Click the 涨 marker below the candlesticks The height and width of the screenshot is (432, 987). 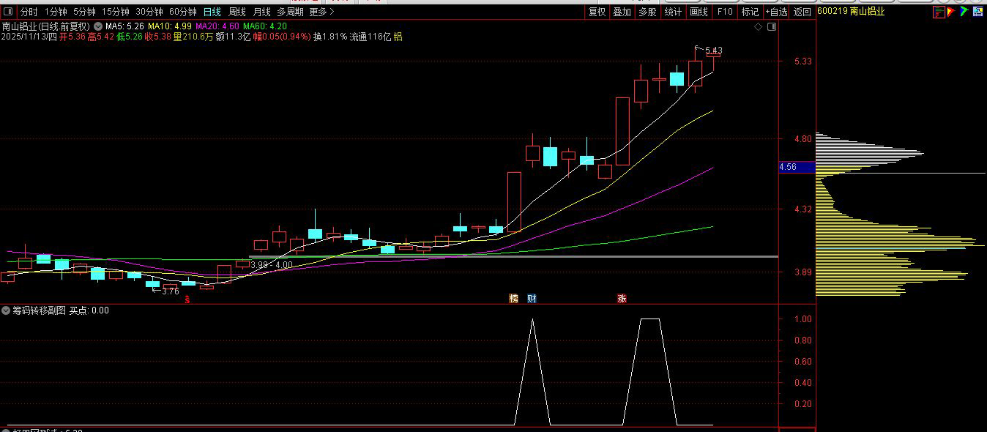point(622,299)
